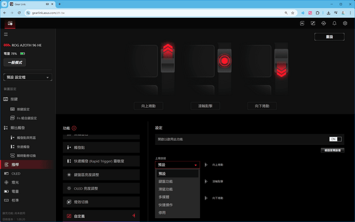
Task: Open Chrome downloads icon
Action: pos(328,13)
